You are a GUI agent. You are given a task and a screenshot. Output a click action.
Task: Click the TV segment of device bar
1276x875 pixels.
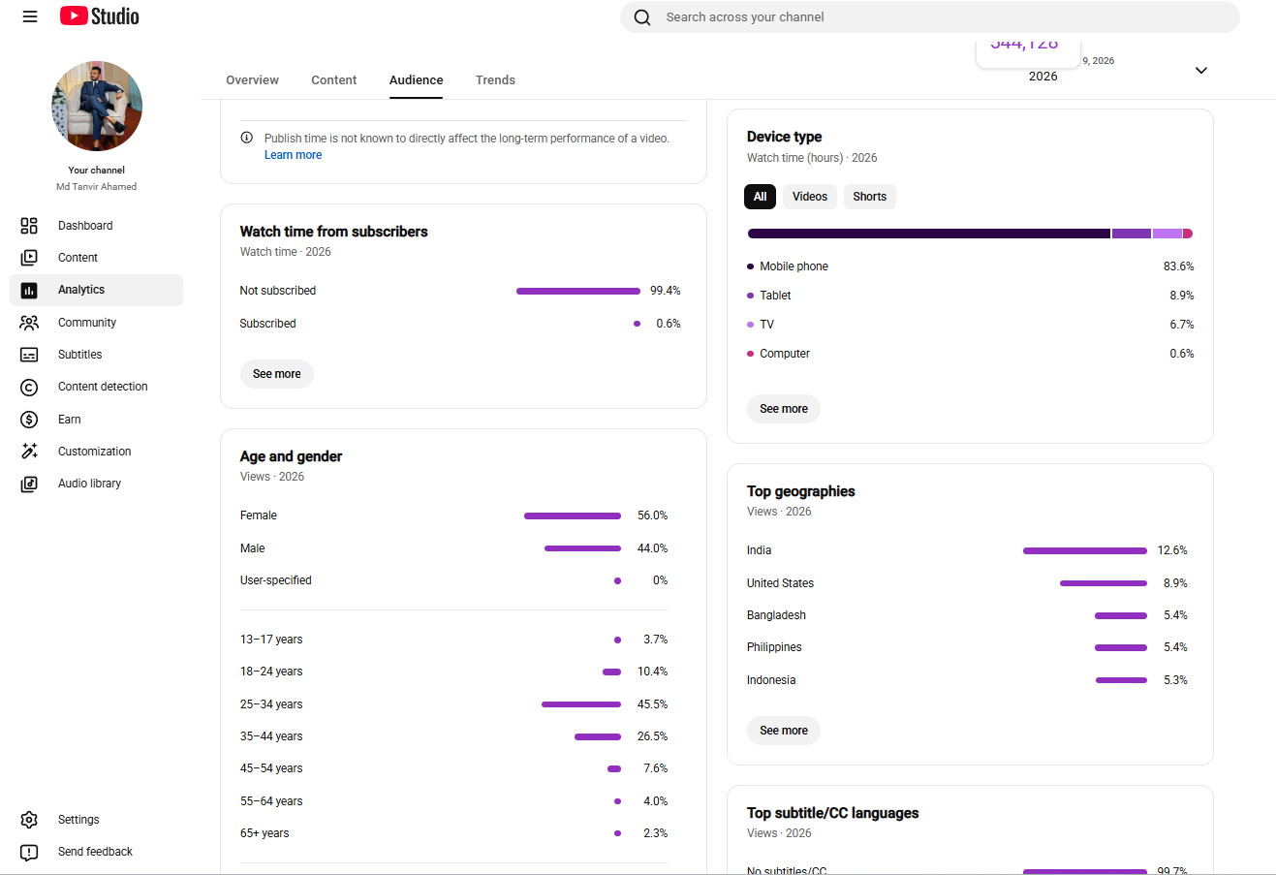tap(1167, 234)
